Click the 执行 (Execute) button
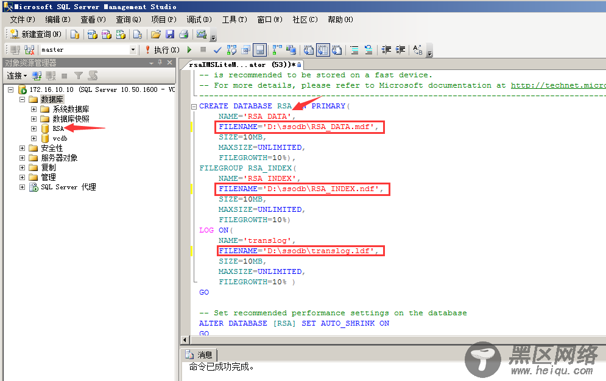This screenshot has height=381, width=606. (163, 50)
